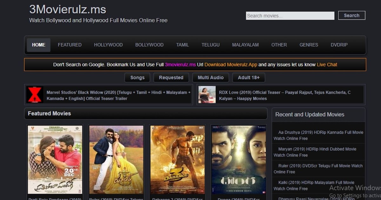Open the Prati Roju Pandaage movie poster
This screenshot has width=381, height=200.
pyautogui.click(x=55, y=159)
